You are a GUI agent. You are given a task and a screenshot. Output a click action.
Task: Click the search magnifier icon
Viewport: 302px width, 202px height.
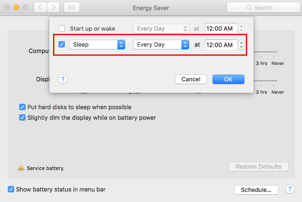point(249,8)
